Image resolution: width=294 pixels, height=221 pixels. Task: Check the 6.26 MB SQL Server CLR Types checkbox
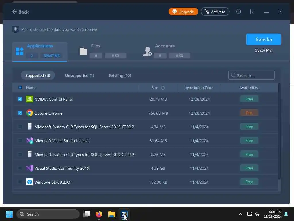pyautogui.click(x=20, y=154)
